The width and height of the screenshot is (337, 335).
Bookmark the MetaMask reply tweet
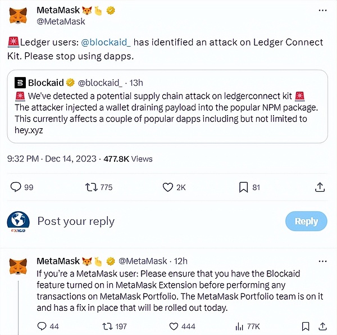point(305,325)
